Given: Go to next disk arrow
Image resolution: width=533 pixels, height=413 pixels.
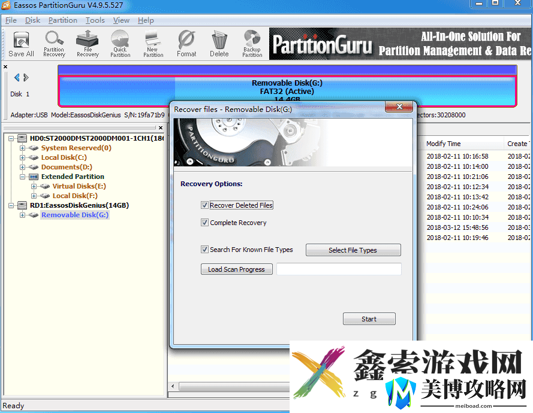Looking at the screenshot, I should point(26,78).
